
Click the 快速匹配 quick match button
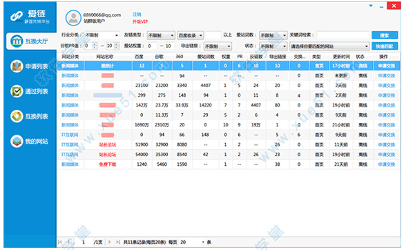point(385,46)
